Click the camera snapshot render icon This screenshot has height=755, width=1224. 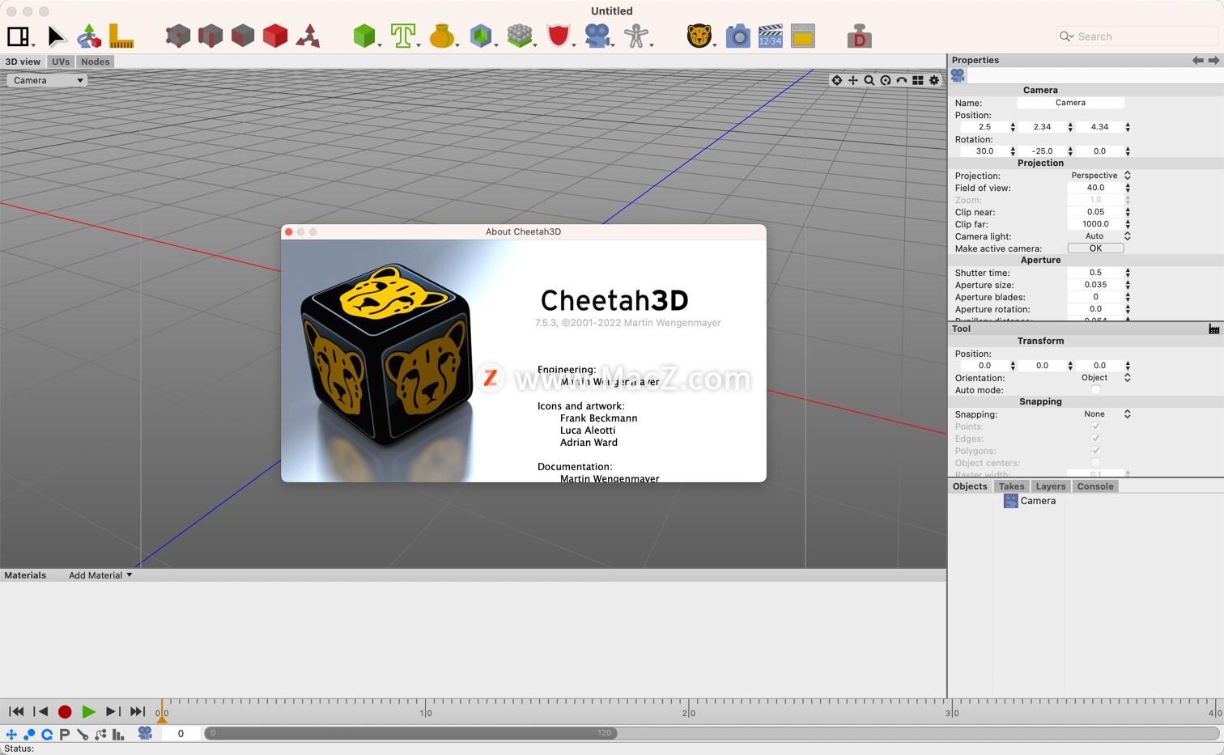point(737,36)
